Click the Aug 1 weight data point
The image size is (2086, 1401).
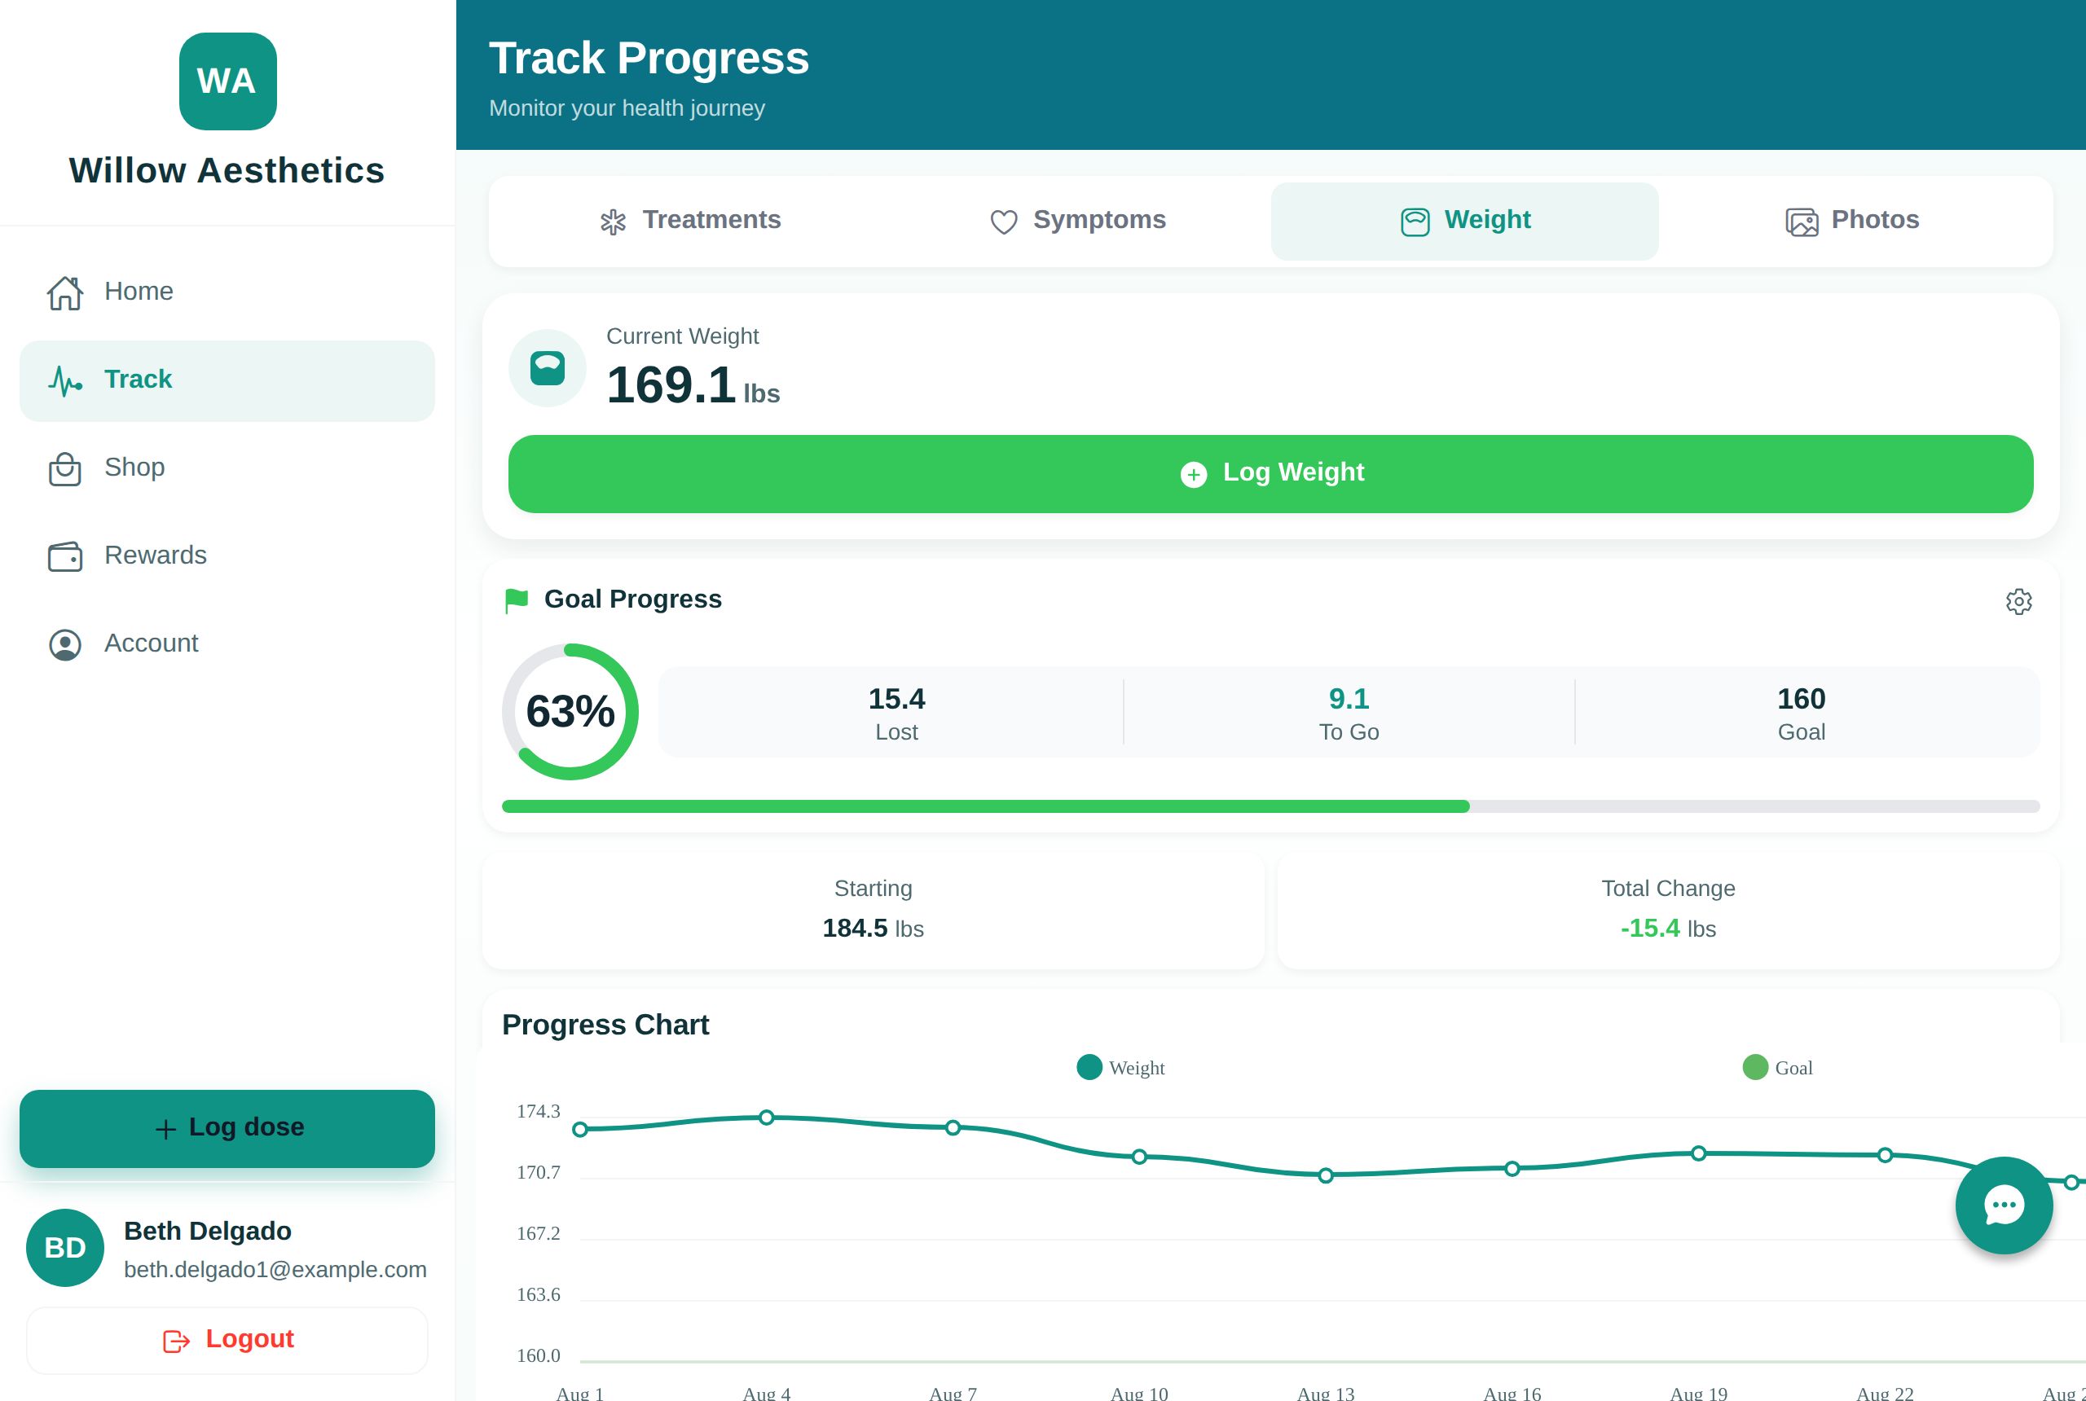pyautogui.click(x=580, y=1130)
